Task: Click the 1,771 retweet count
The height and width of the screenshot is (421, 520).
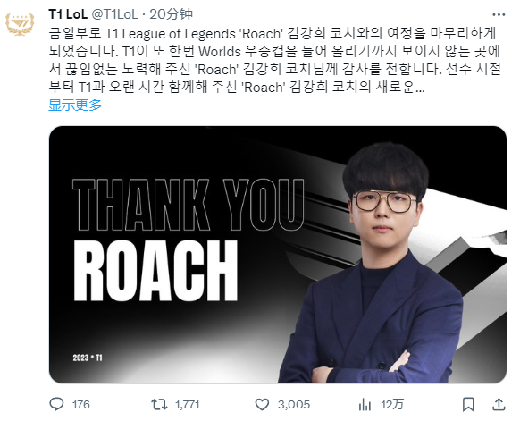Action: pos(187,405)
